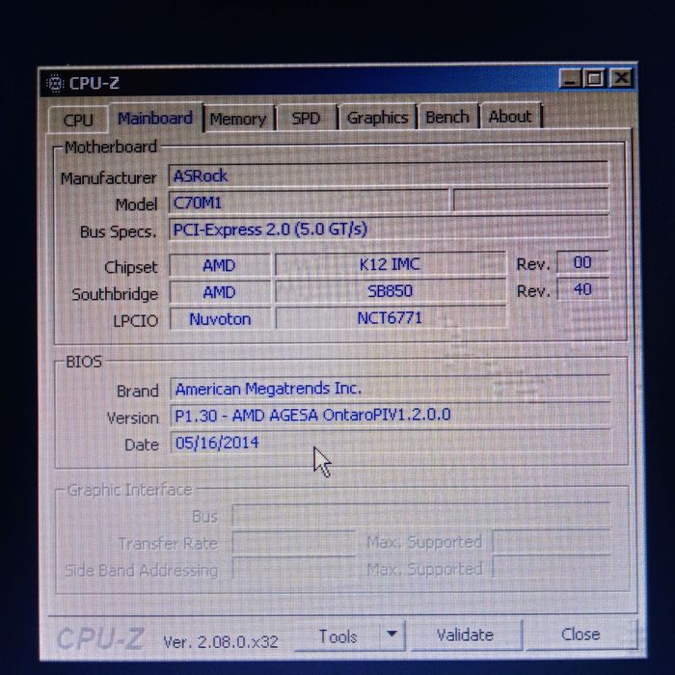Click the Model field C70M1
The width and height of the screenshot is (675, 675).
tap(309, 202)
